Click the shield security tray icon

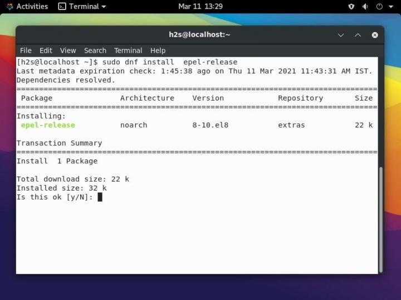point(351,7)
